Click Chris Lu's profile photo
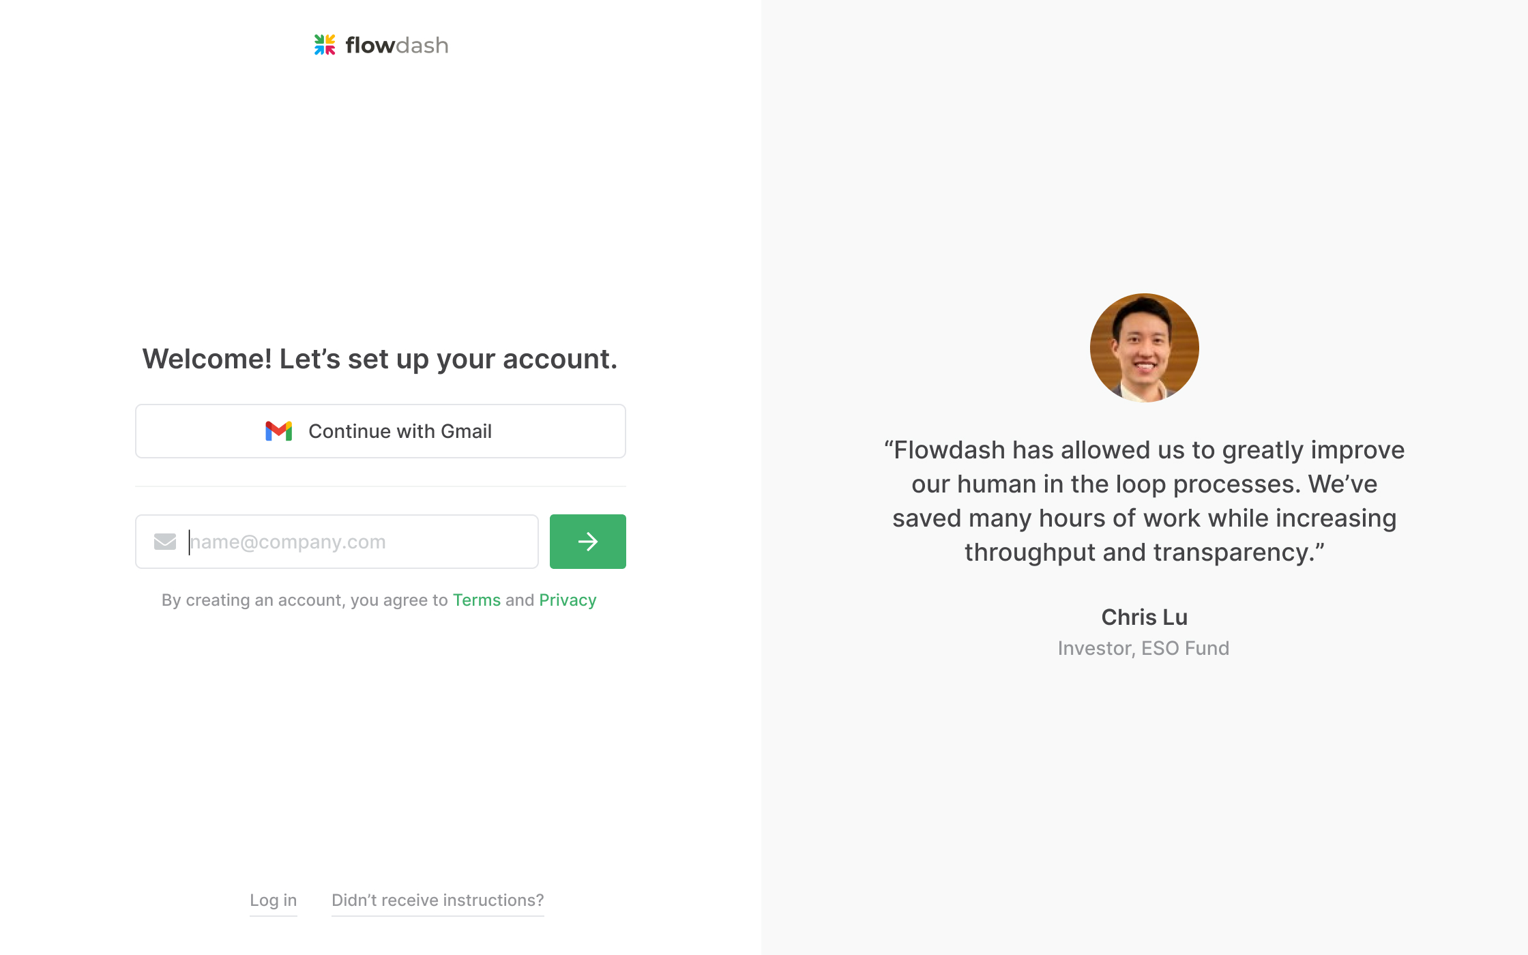The height and width of the screenshot is (955, 1528). (1145, 348)
